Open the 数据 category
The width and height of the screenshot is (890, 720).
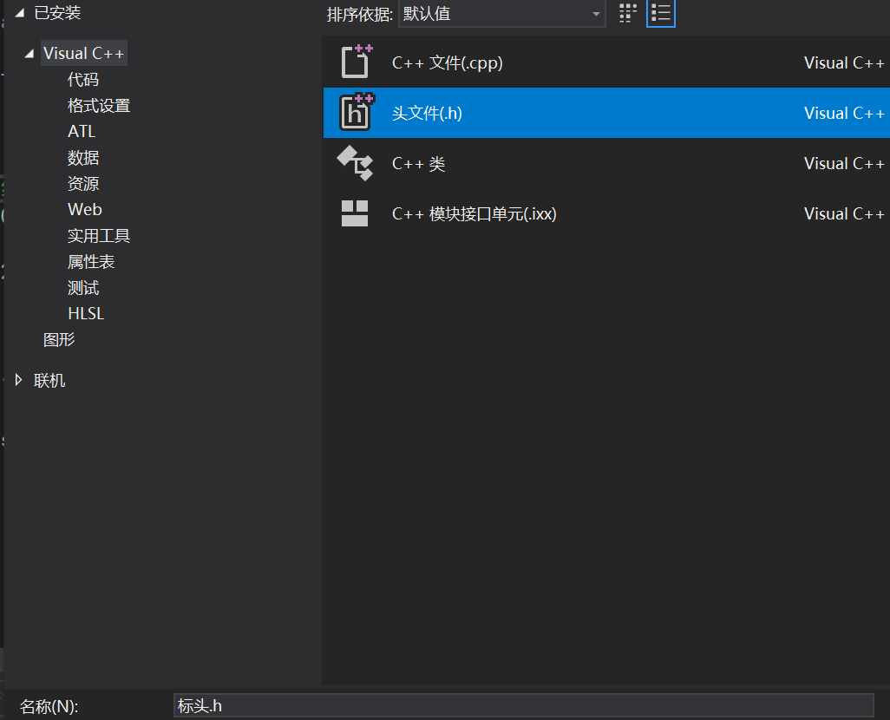(83, 157)
